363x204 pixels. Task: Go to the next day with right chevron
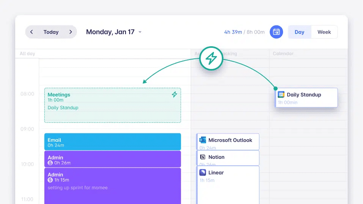71,32
